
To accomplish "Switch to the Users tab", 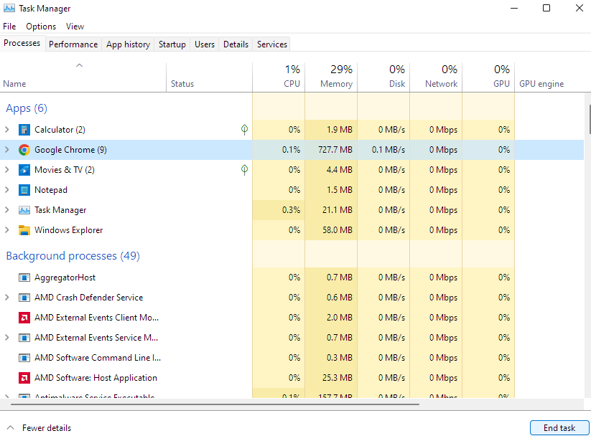I will tap(204, 44).
